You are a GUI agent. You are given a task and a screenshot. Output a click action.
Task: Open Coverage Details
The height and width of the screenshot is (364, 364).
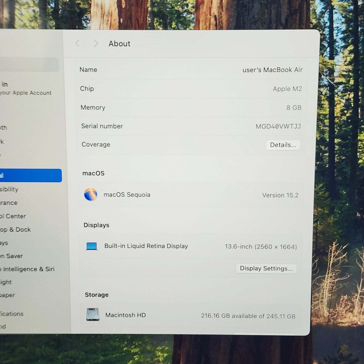283,145
